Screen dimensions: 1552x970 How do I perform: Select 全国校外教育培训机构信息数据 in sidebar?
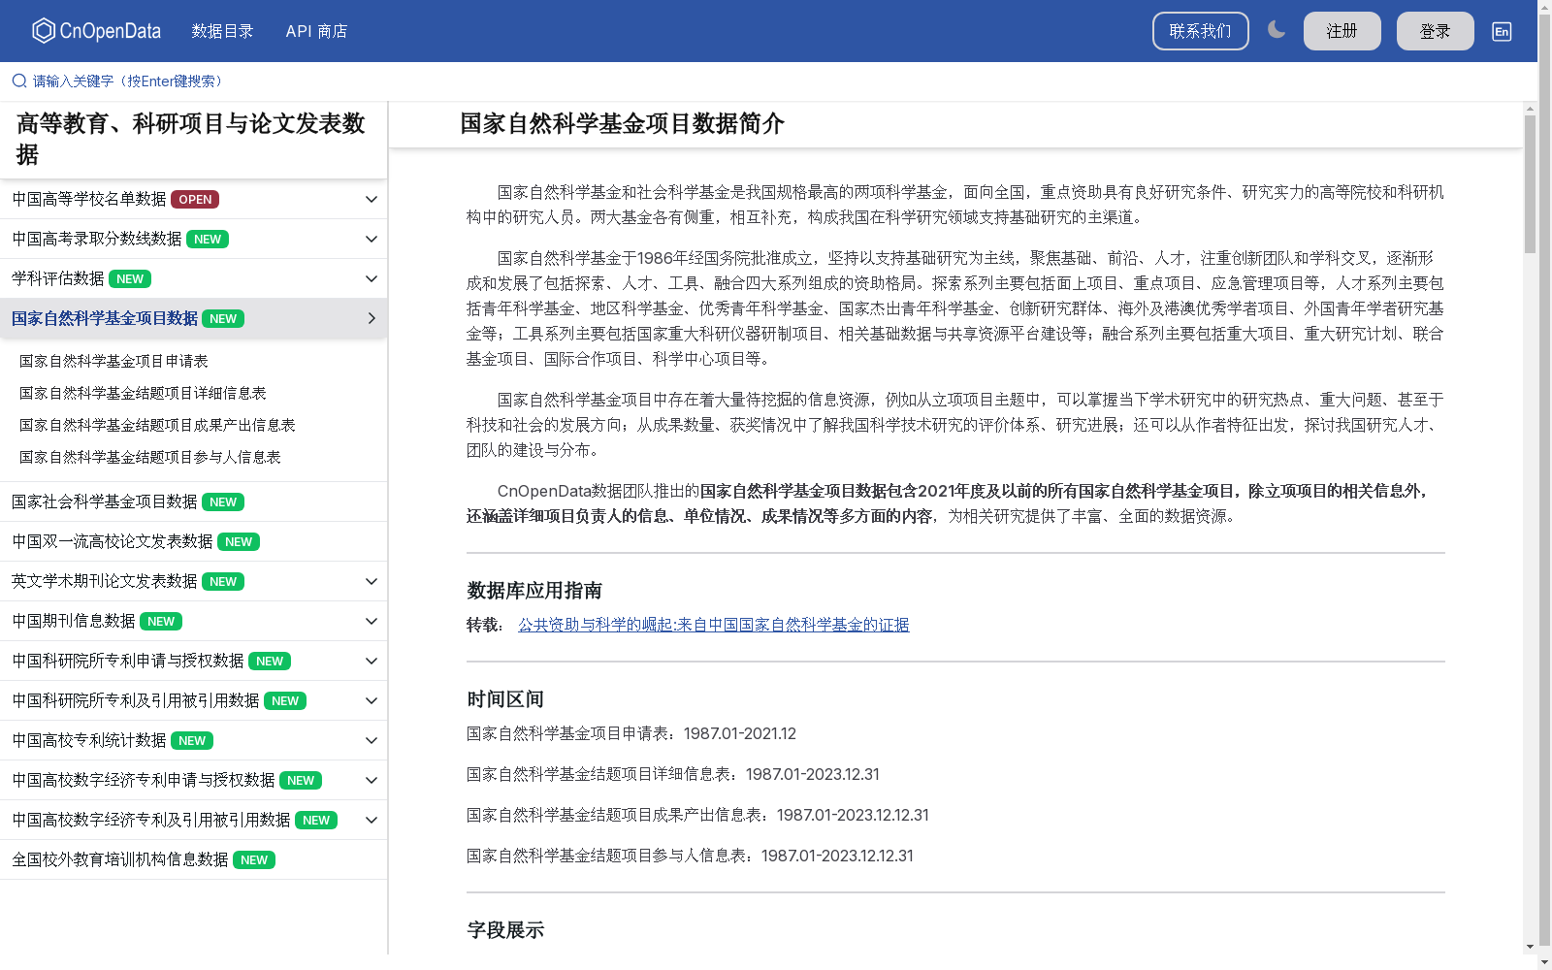[120, 859]
